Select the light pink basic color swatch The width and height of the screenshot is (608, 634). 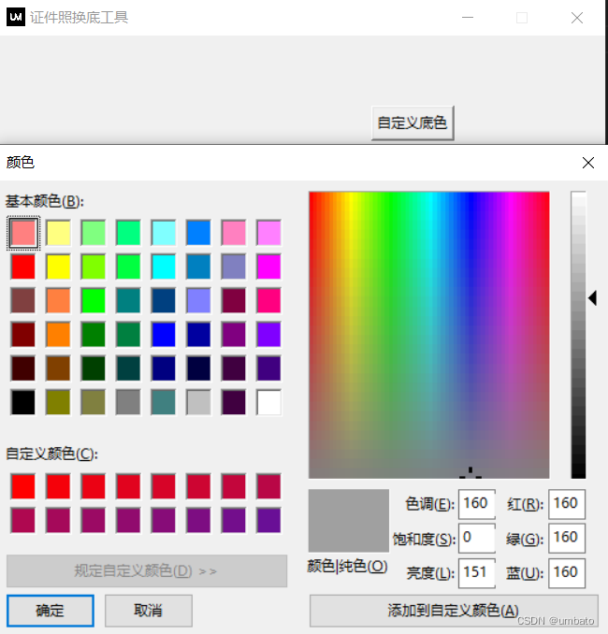tap(23, 233)
